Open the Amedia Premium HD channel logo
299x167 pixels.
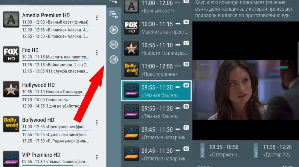coord(11,19)
